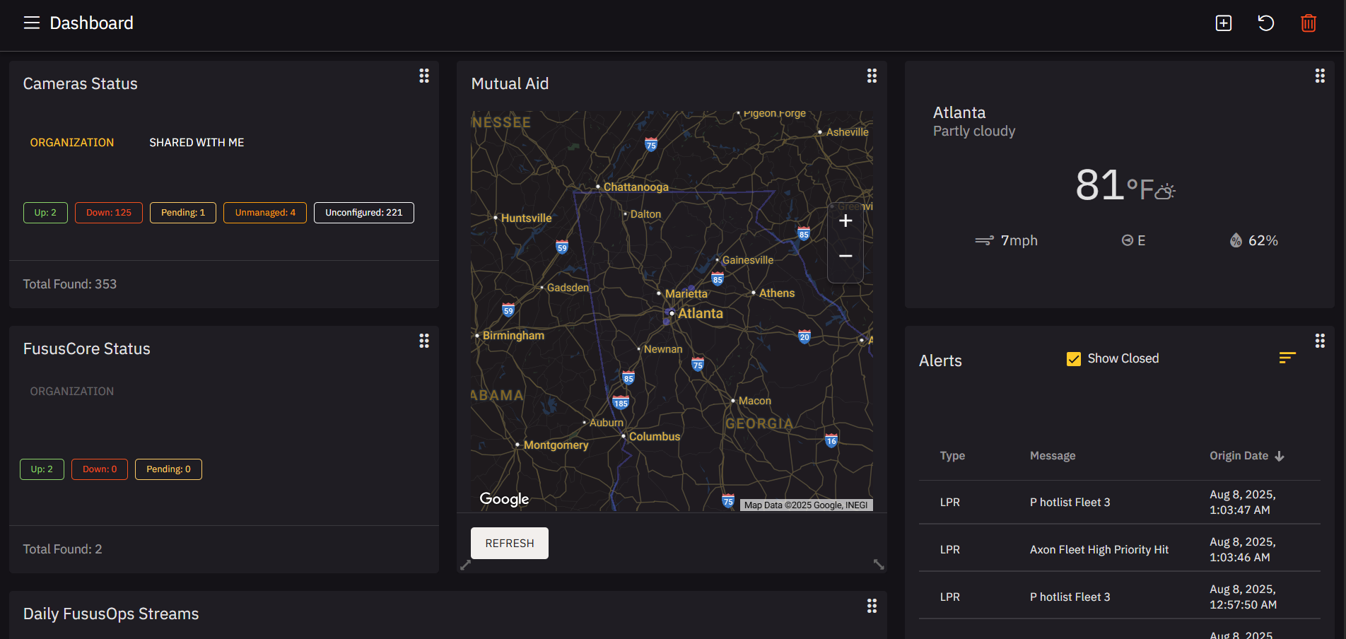Click the reset dashboard undo icon

pyautogui.click(x=1266, y=23)
